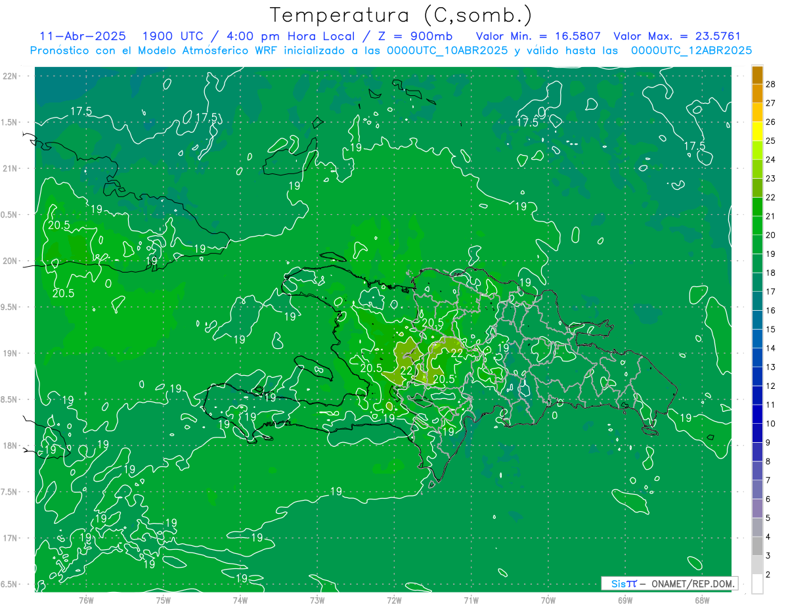This screenshot has width=788, height=609.
Task: Click the '76W' longitude axis label
Action: (86, 599)
